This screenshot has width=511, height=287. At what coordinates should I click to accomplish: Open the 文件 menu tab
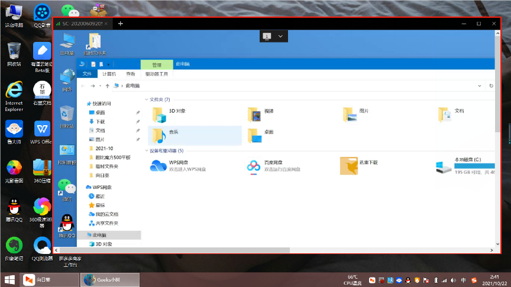tap(87, 74)
